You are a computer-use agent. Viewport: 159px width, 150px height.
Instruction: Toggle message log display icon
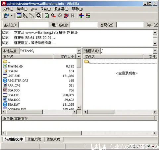click(19, 16)
